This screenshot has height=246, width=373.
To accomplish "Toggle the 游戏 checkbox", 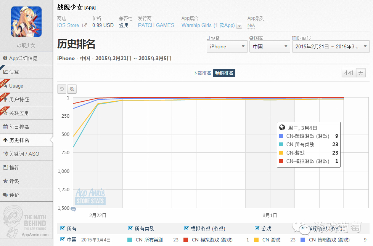I will 257,228.
